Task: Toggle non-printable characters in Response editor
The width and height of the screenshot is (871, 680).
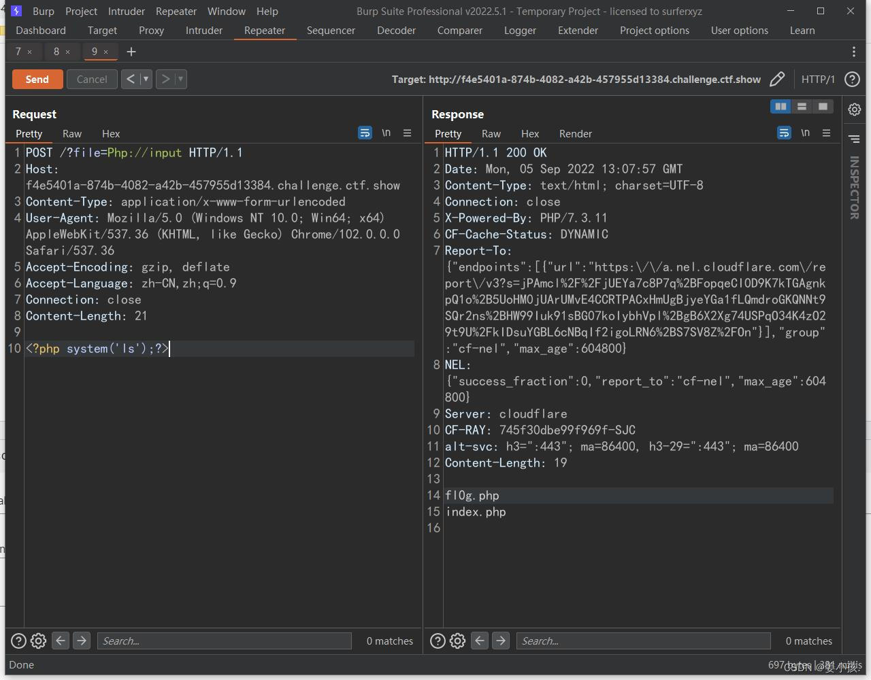Action: click(806, 133)
